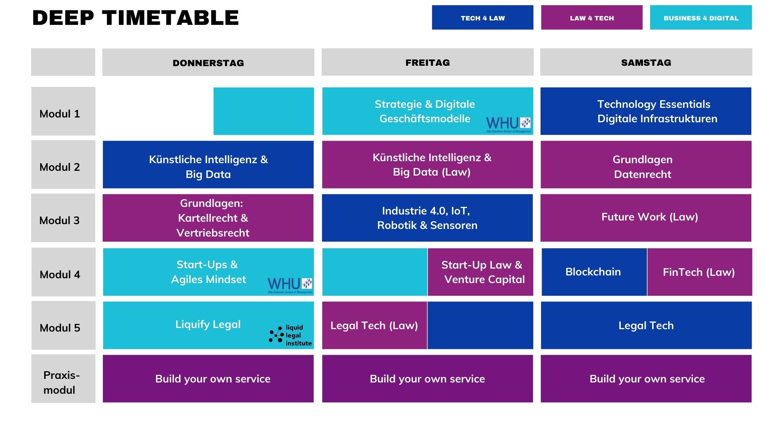Screen dimensions: 771x433
Task: Click the WHU logo in Strategie block
Action: click(x=509, y=125)
